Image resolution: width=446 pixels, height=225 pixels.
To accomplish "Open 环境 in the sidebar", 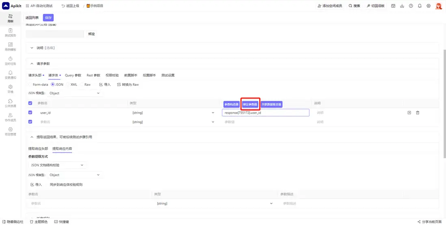I will tap(10, 89).
